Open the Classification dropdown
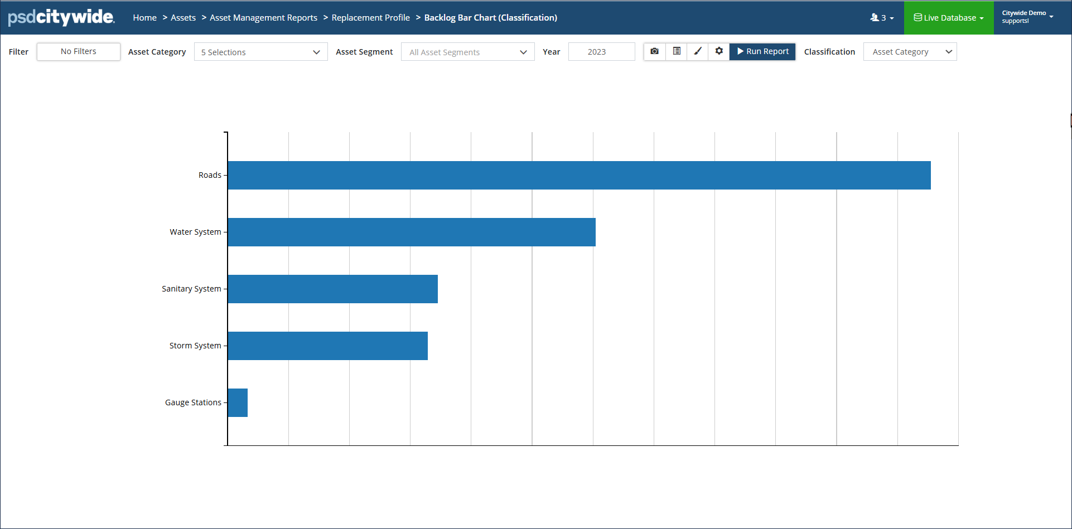 point(910,52)
